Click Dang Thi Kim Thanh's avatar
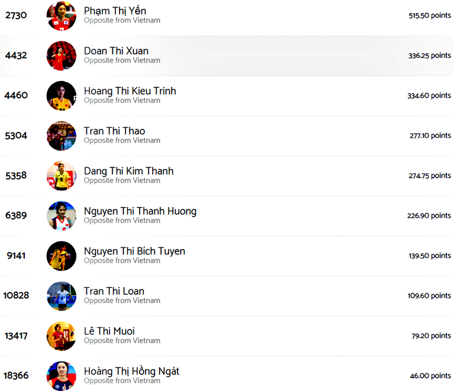Image resolution: width=453 pixels, height=391 pixels. [x=61, y=176]
